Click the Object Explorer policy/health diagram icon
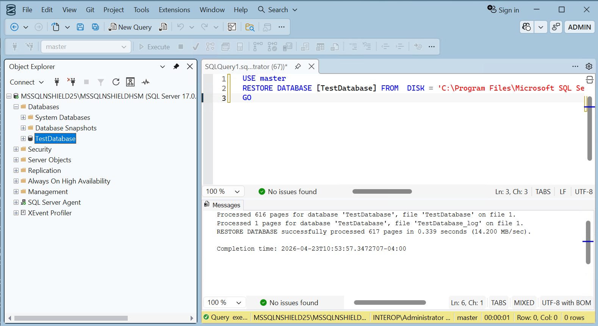 point(130,82)
